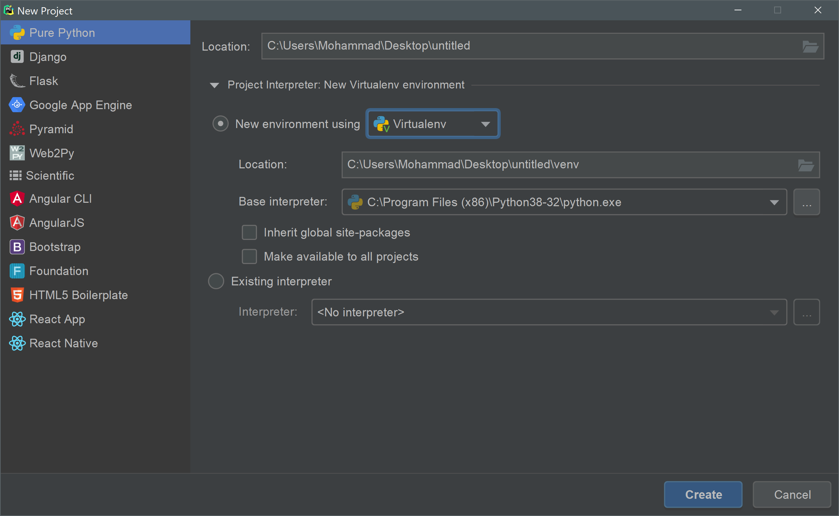The image size is (839, 516).
Task: Select Pyramid project label
Action: tap(51, 129)
